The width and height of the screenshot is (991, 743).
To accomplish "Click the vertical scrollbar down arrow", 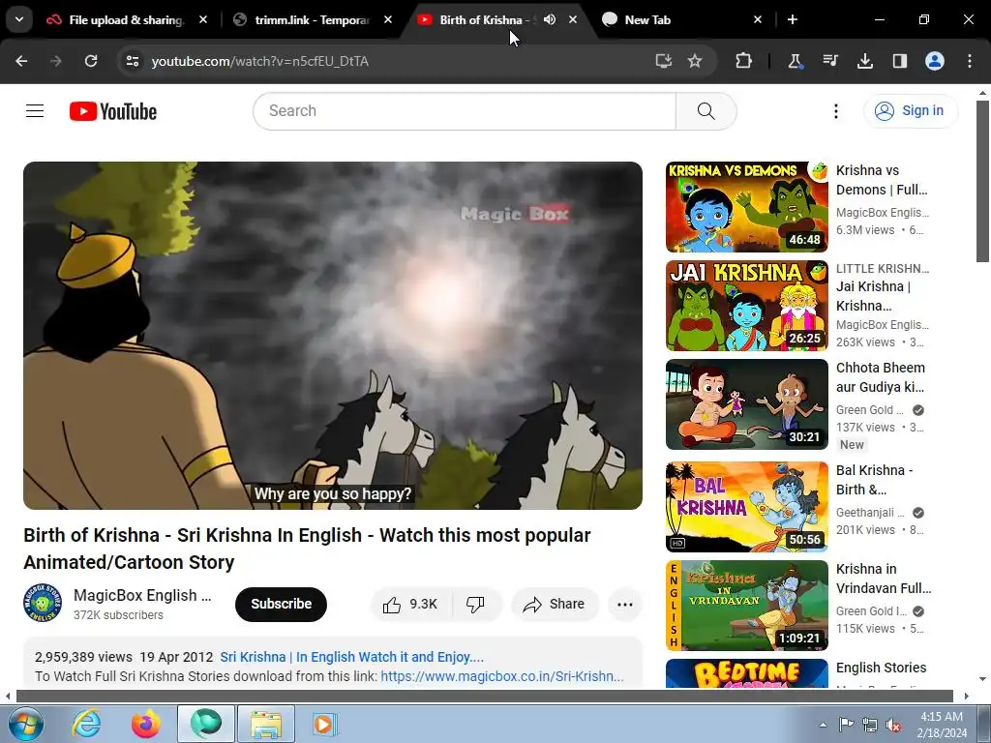I will pos(982,679).
